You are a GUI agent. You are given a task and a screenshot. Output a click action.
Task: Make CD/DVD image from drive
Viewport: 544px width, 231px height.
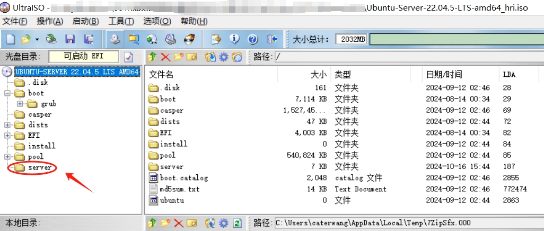tap(115, 39)
